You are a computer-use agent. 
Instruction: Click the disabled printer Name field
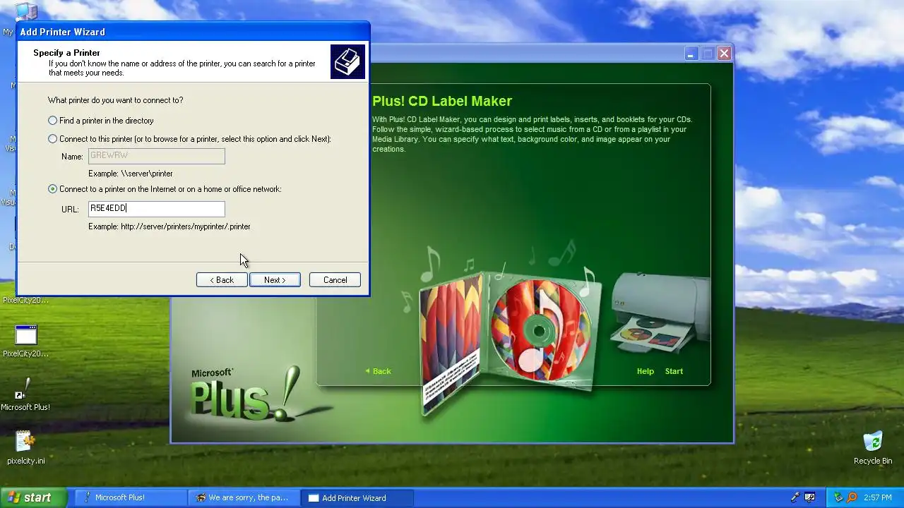(x=156, y=156)
